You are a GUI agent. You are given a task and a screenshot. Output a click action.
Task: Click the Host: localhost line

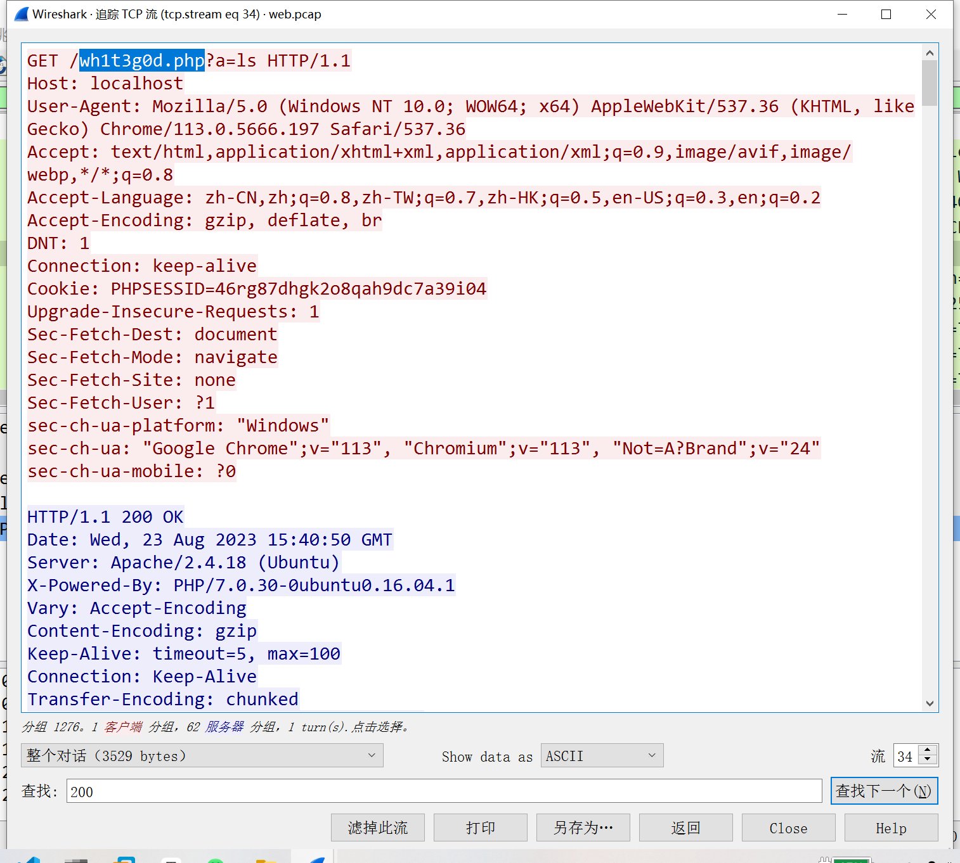point(105,84)
